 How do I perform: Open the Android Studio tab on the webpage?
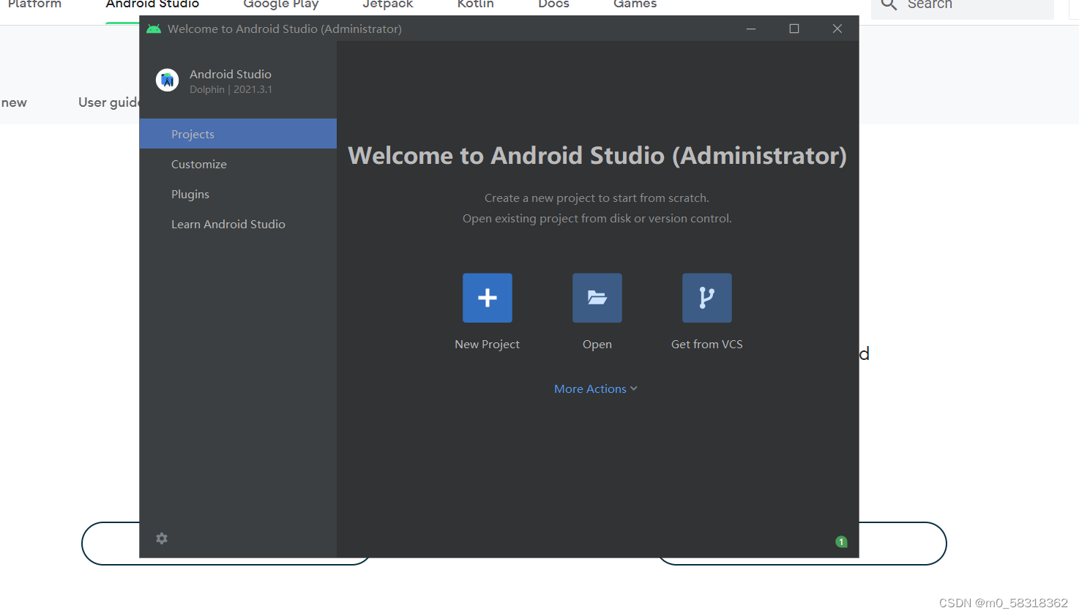coord(152,4)
